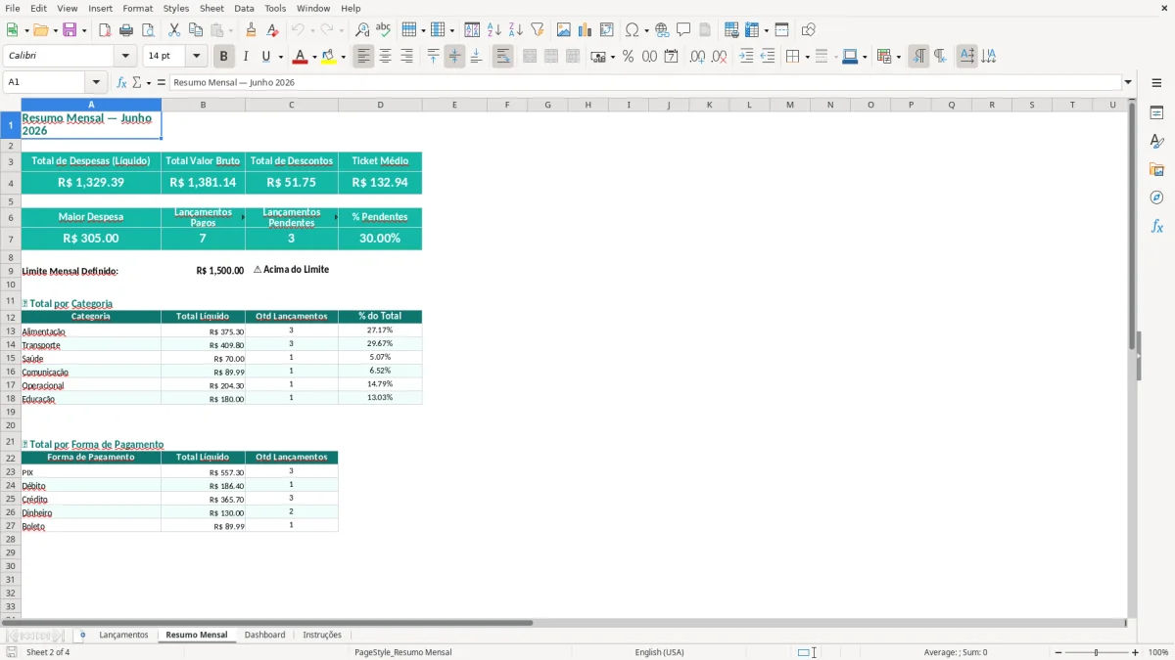Sort ascending with the A-Z icon
The width and height of the screenshot is (1175, 660).
[493, 30]
